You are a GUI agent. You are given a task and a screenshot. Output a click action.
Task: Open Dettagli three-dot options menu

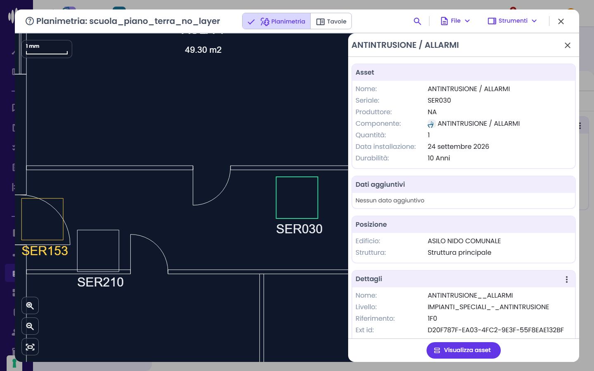(x=567, y=279)
